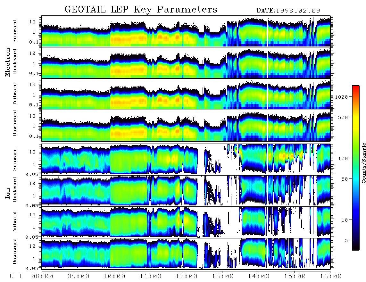The image size is (366, 282).
Task: Click the 15:00 UT tick label
Action: coord(295,276)
